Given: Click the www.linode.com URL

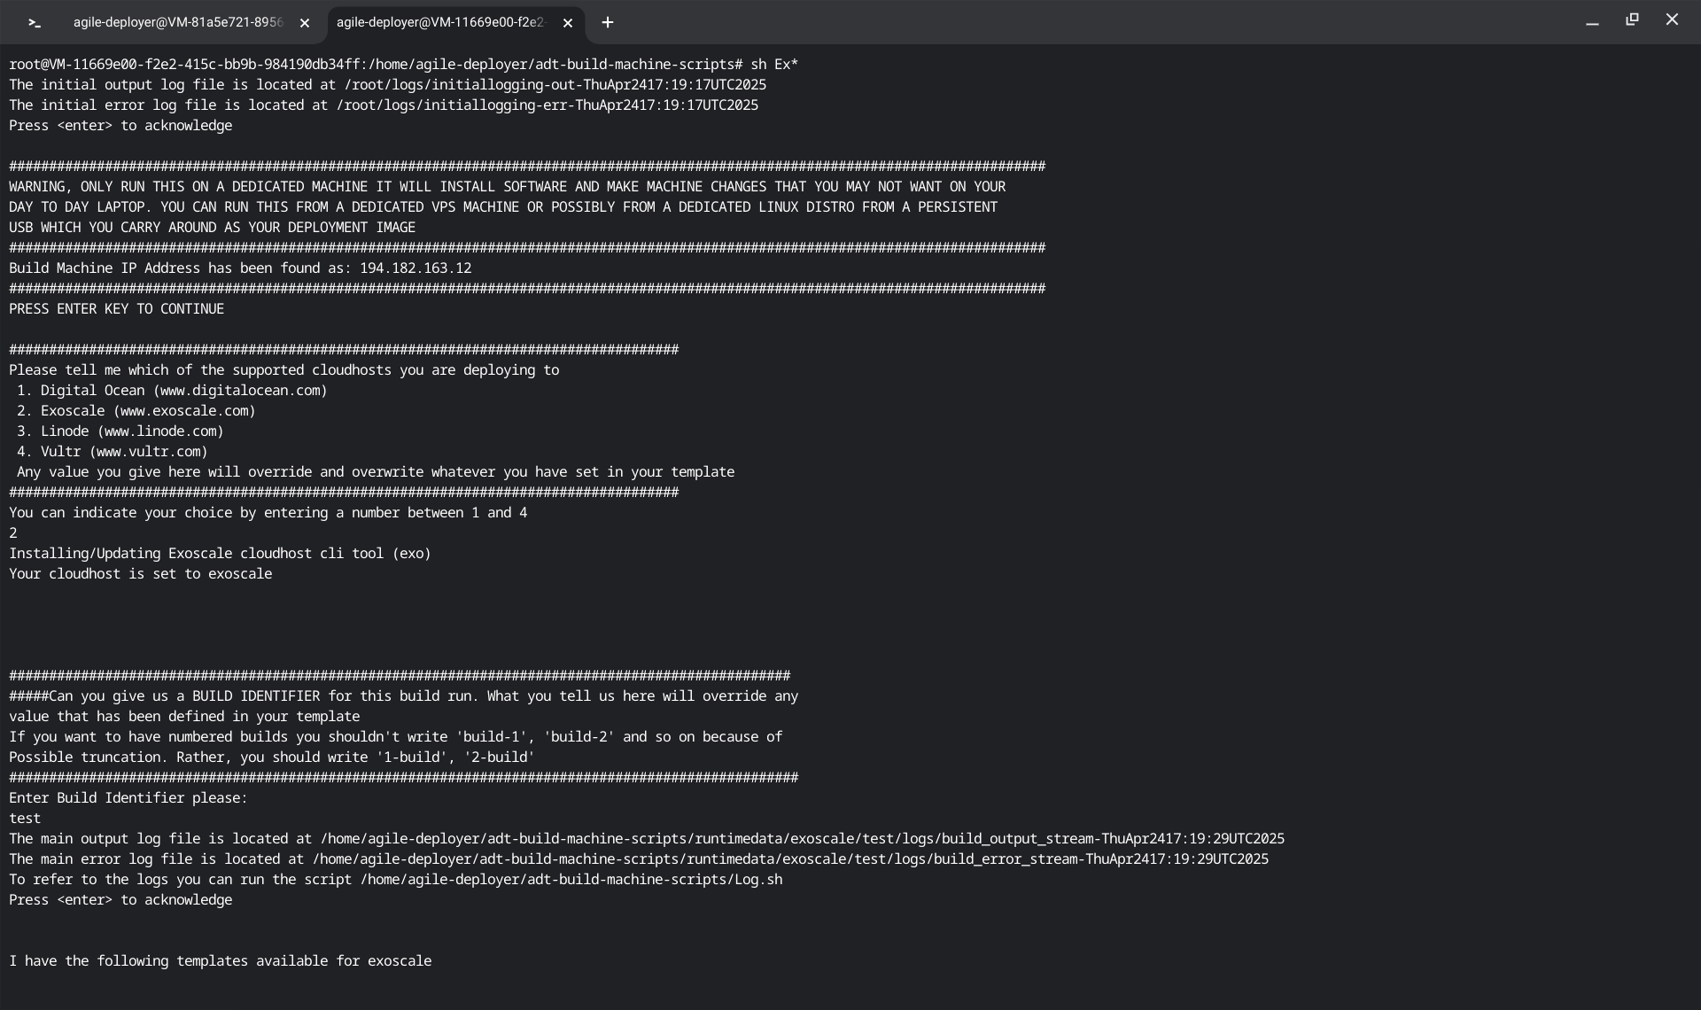Looking at the screenshot, I should point(160,431).
